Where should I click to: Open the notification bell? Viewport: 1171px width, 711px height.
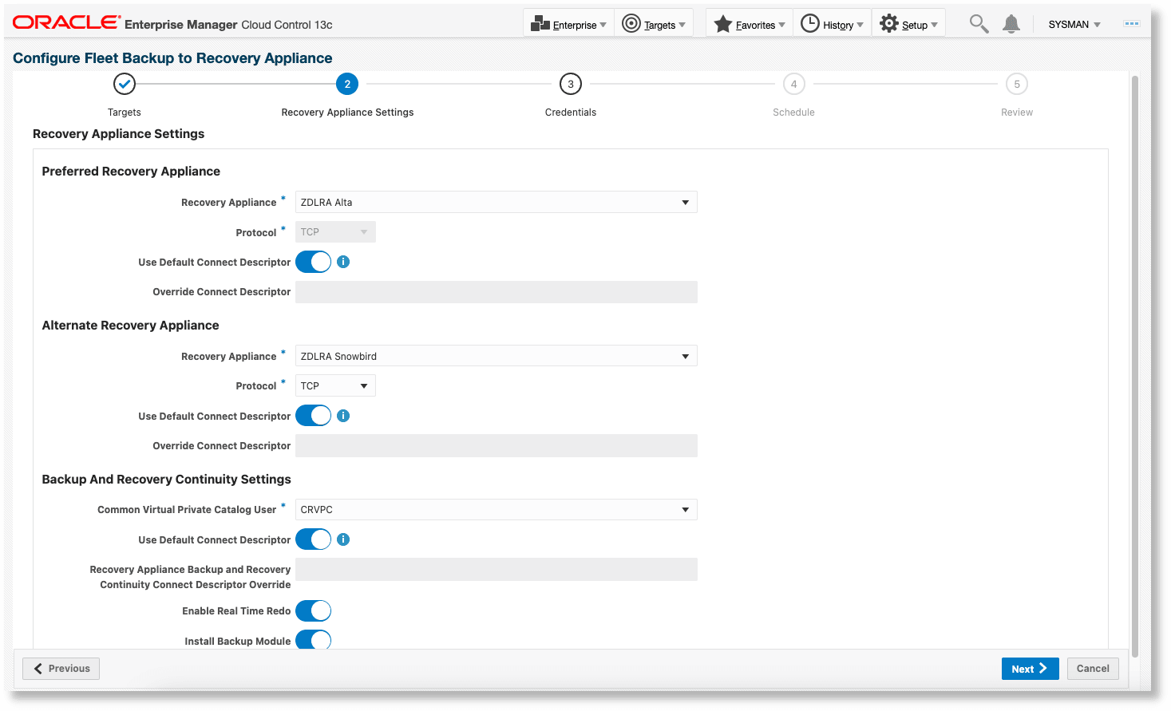tap(1011, 22)
